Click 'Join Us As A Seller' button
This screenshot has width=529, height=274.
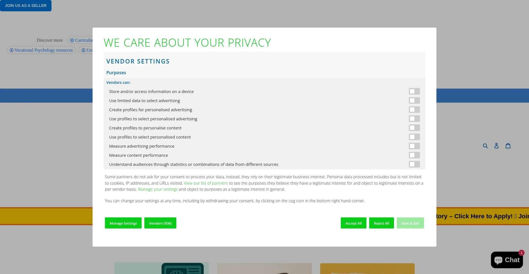click(x=26, y=6)
